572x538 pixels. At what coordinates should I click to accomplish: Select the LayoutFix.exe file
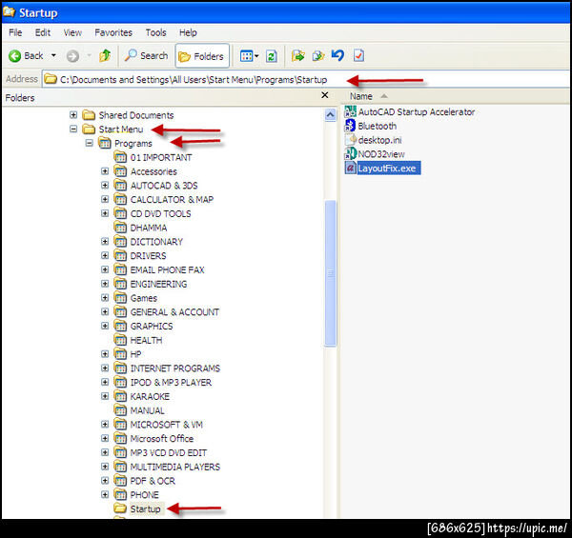[x=382, y=168]
